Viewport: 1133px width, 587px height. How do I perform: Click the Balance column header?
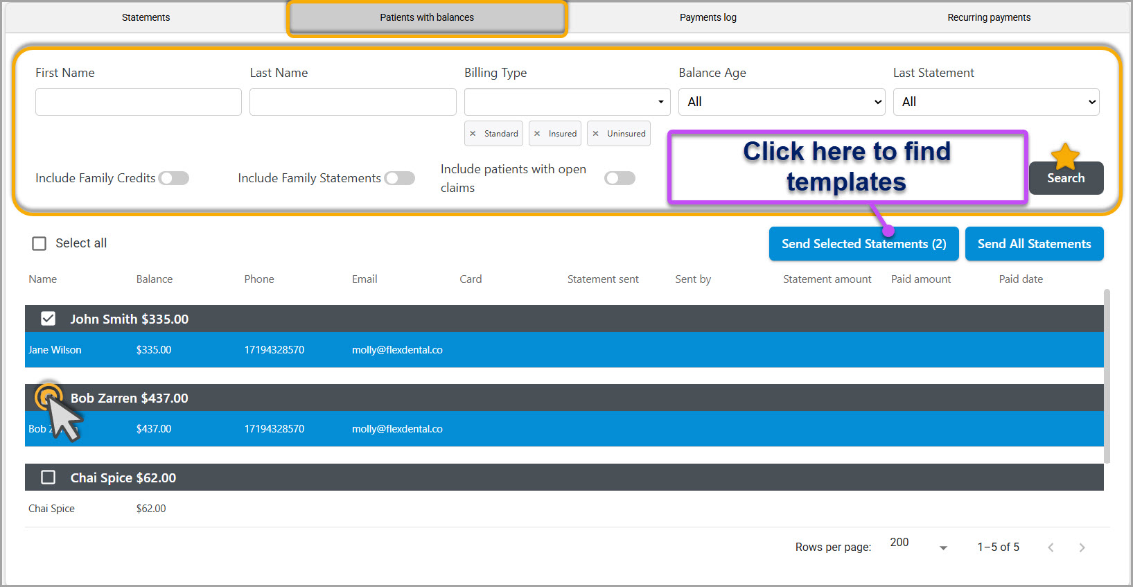pyautogui.click(x=155, y=279)
